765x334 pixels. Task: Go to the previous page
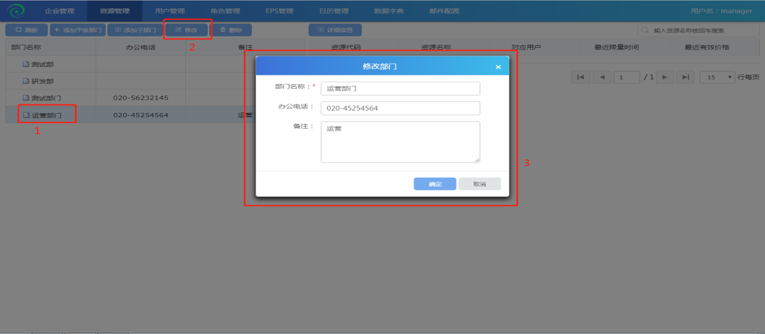tap(602, 77)
